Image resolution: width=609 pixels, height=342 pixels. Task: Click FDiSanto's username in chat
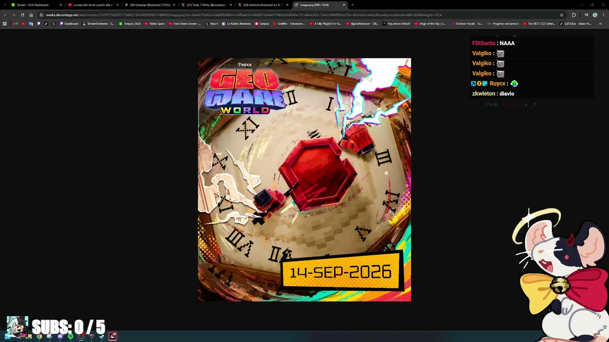click(x=484, y=43)
